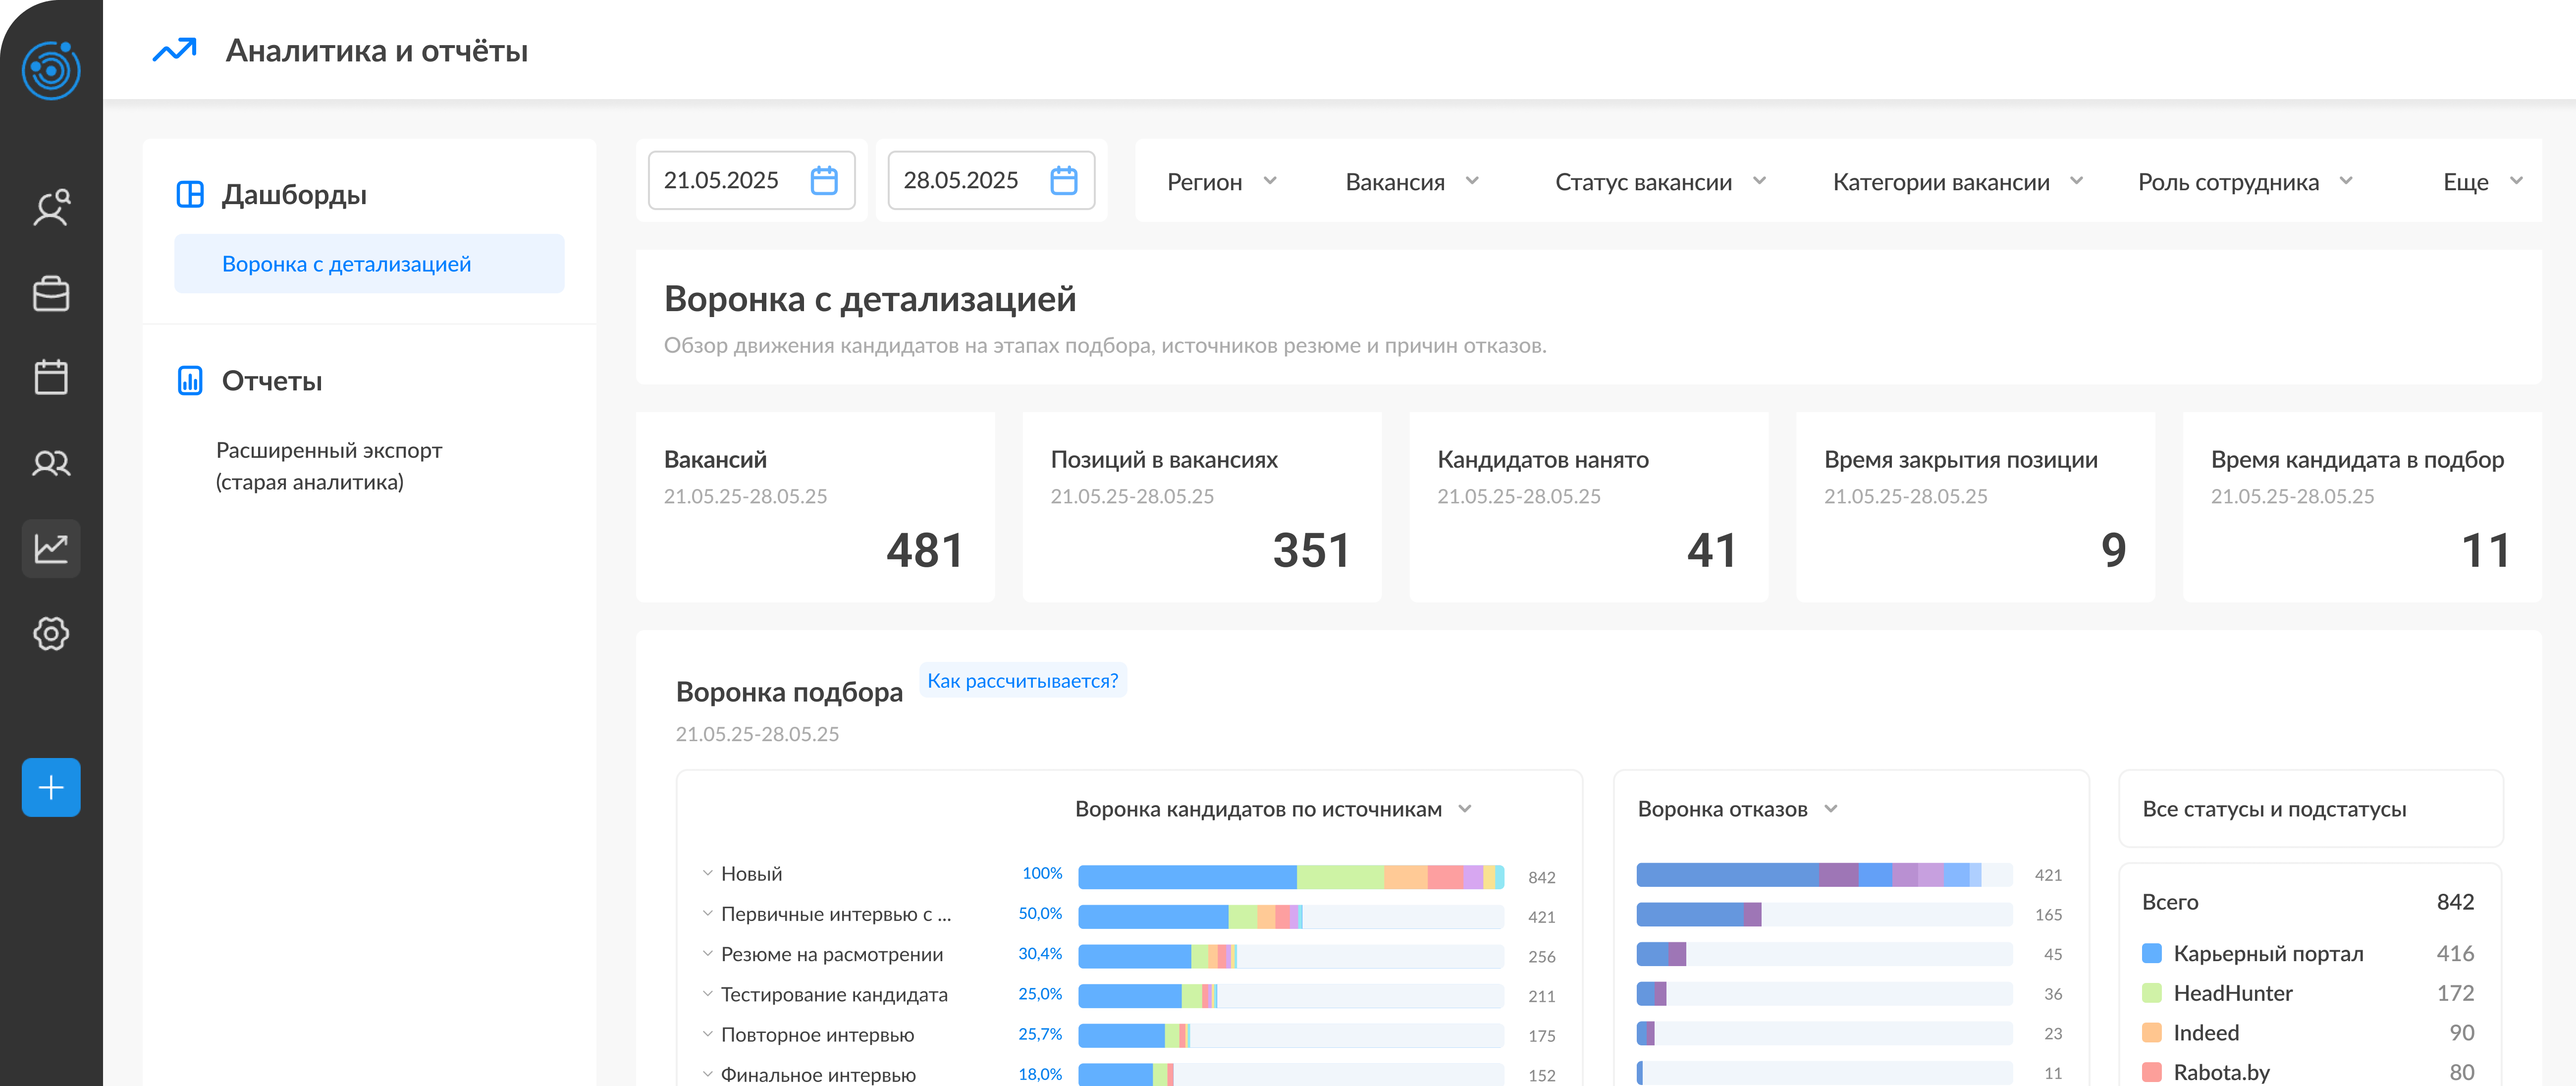Open calendar picker for end date 28.05.2025
This screenshot has width=2576, height=1086.
click(x=1063, y=181)
